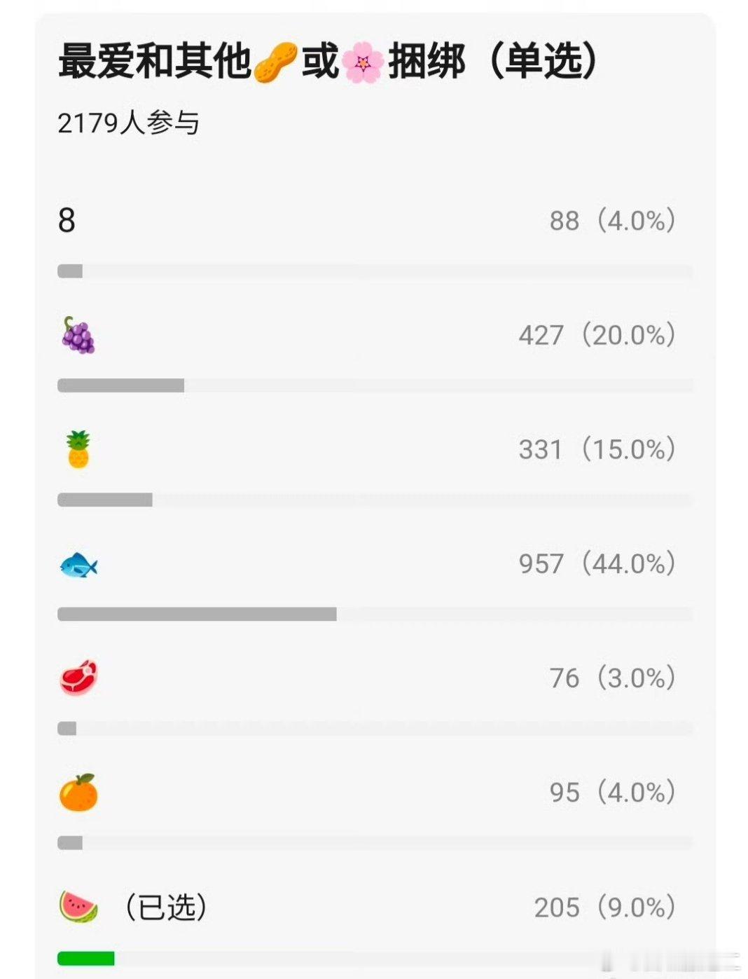Click the peanut emoji in poll title
Screen dimensions: 748x979
(275, 62)
